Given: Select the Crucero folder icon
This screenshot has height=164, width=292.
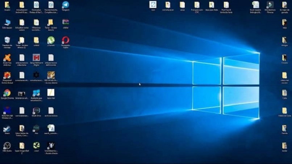Looking at the screenshot, I should click(x=284, y=58).
